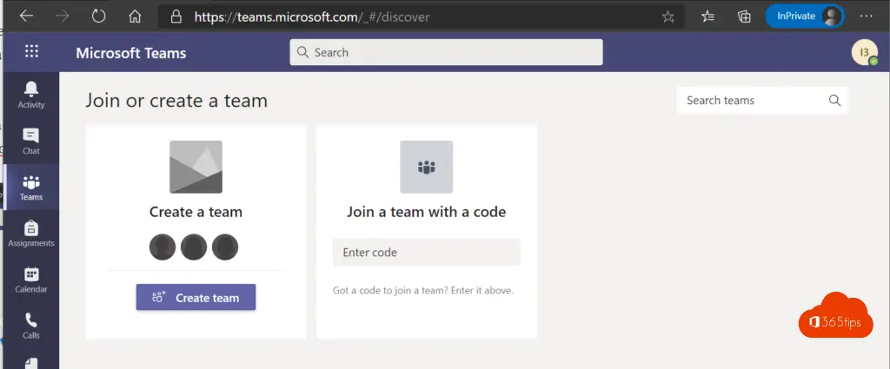Click the Create a team heading
This screenshot has width=890, height=369.
(196, 212)
